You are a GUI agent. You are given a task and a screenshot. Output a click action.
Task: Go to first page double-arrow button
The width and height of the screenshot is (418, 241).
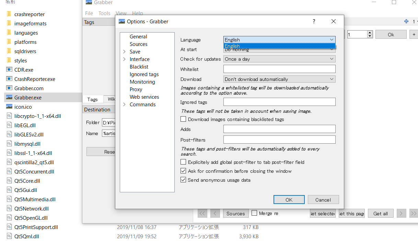pos(202,213)
